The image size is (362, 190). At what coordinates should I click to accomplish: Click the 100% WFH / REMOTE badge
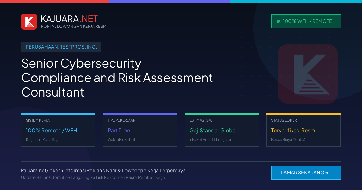pos(306,21)
